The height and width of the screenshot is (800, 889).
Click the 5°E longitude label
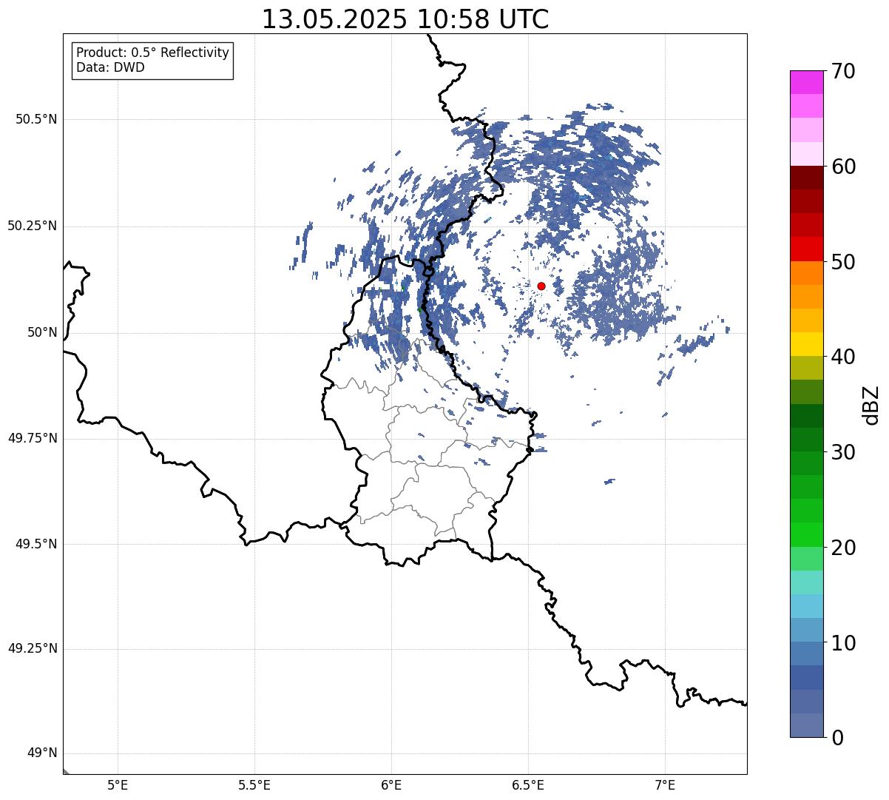pos(118,785)
